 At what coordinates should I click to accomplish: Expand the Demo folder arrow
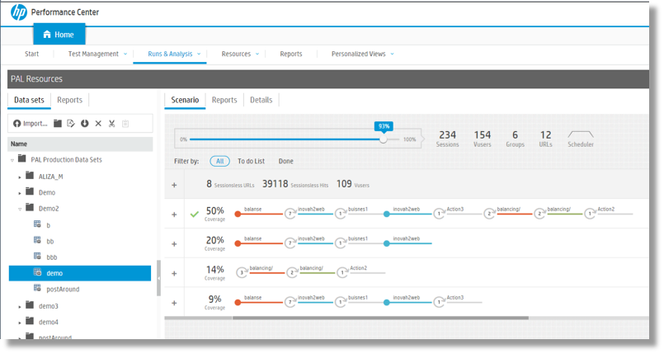(x=20, y=193)
